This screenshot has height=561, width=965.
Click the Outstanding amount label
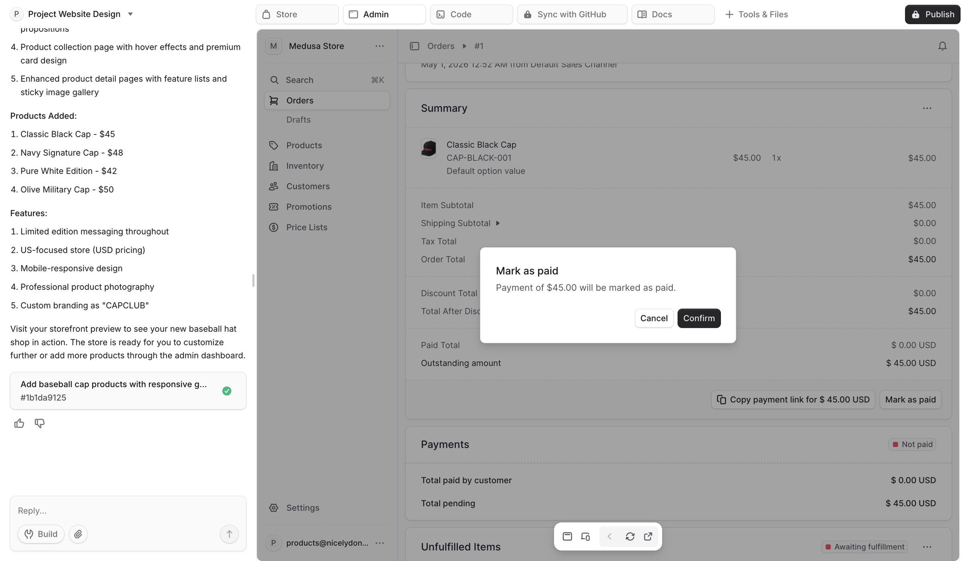461,363
